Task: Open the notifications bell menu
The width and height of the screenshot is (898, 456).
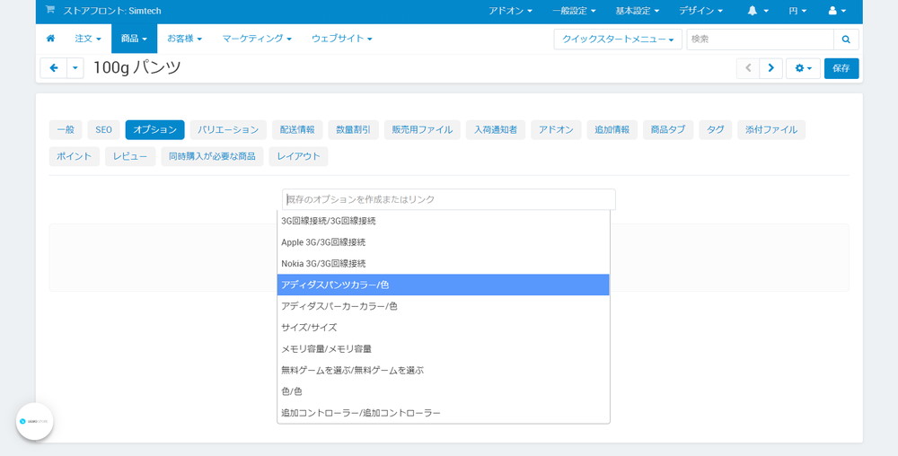Action: (758, 11)
